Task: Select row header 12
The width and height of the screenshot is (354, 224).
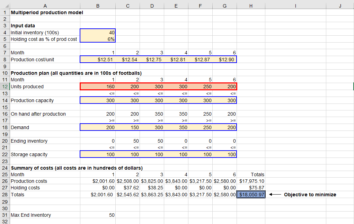Action: [5, 87]
